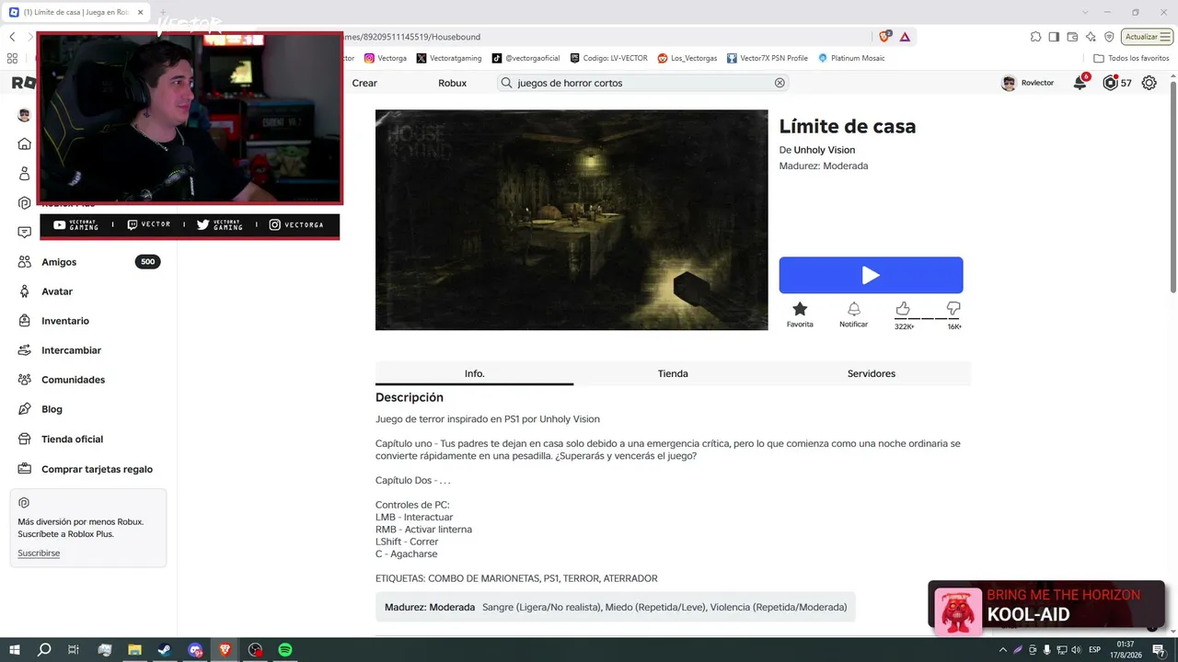The height and width of the screenshot is (662, 1178).
Task: Go to the Crear page
Action: click(x=364, y=83)
